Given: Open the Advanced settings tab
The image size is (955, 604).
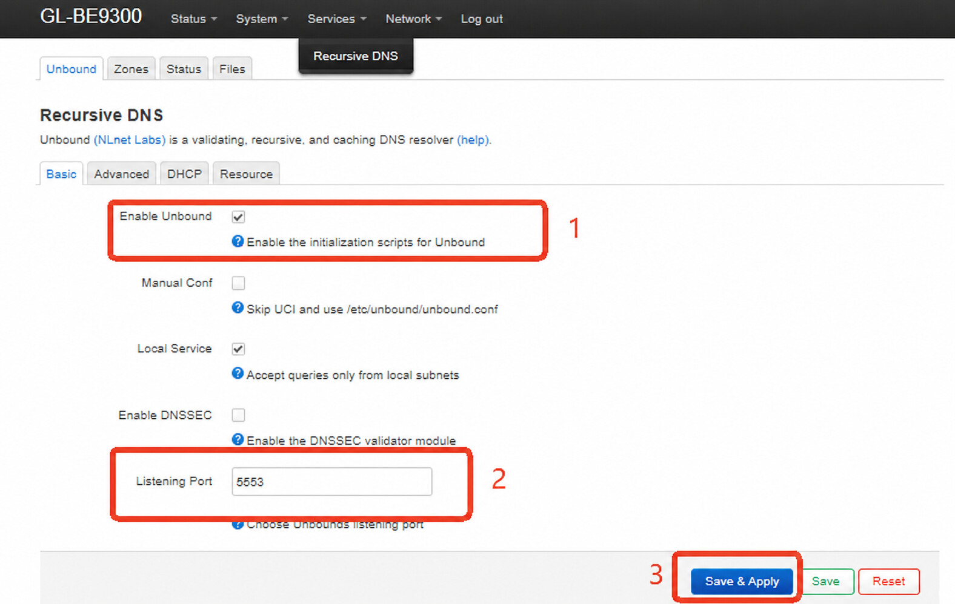Looking at the screenshot, I should pyautogui.click(x=121, y=174).
